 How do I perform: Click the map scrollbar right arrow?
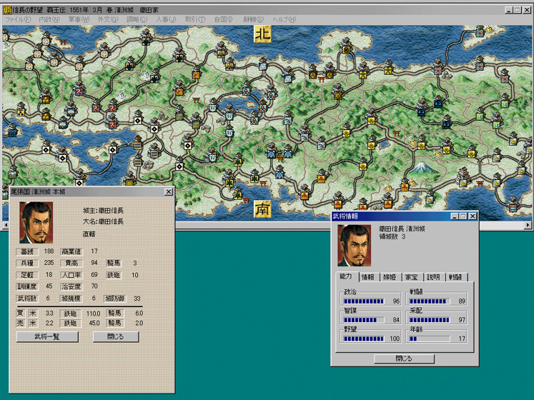tap(528, 225)
